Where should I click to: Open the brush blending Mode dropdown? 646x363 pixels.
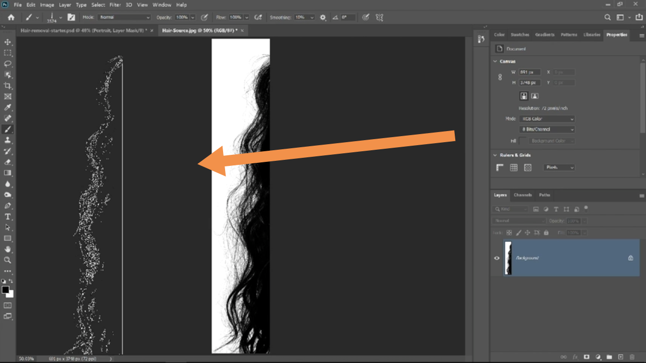(x=125, y=17)
